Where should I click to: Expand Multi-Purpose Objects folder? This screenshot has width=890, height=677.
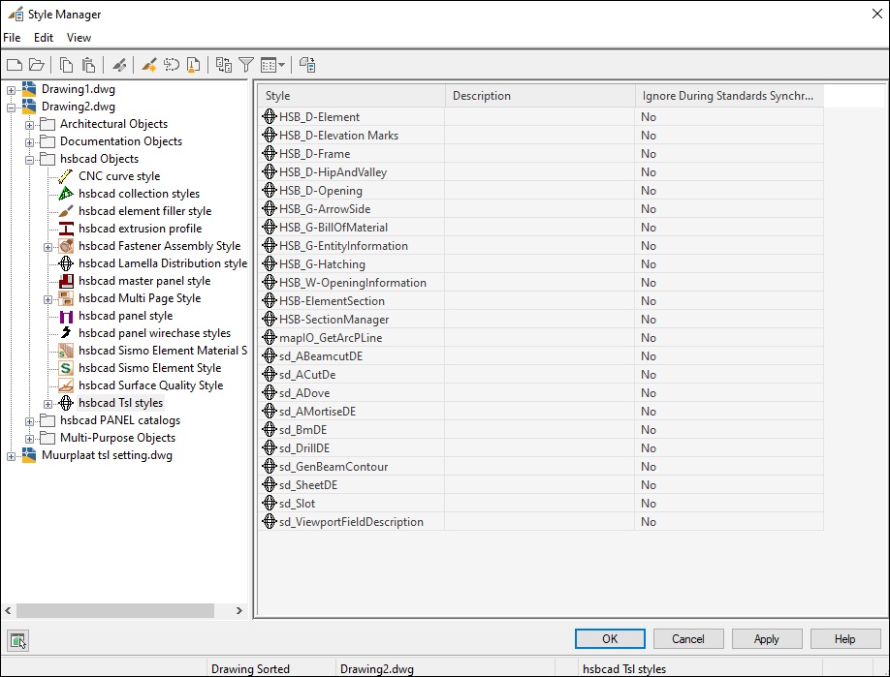tap(29, 439)
